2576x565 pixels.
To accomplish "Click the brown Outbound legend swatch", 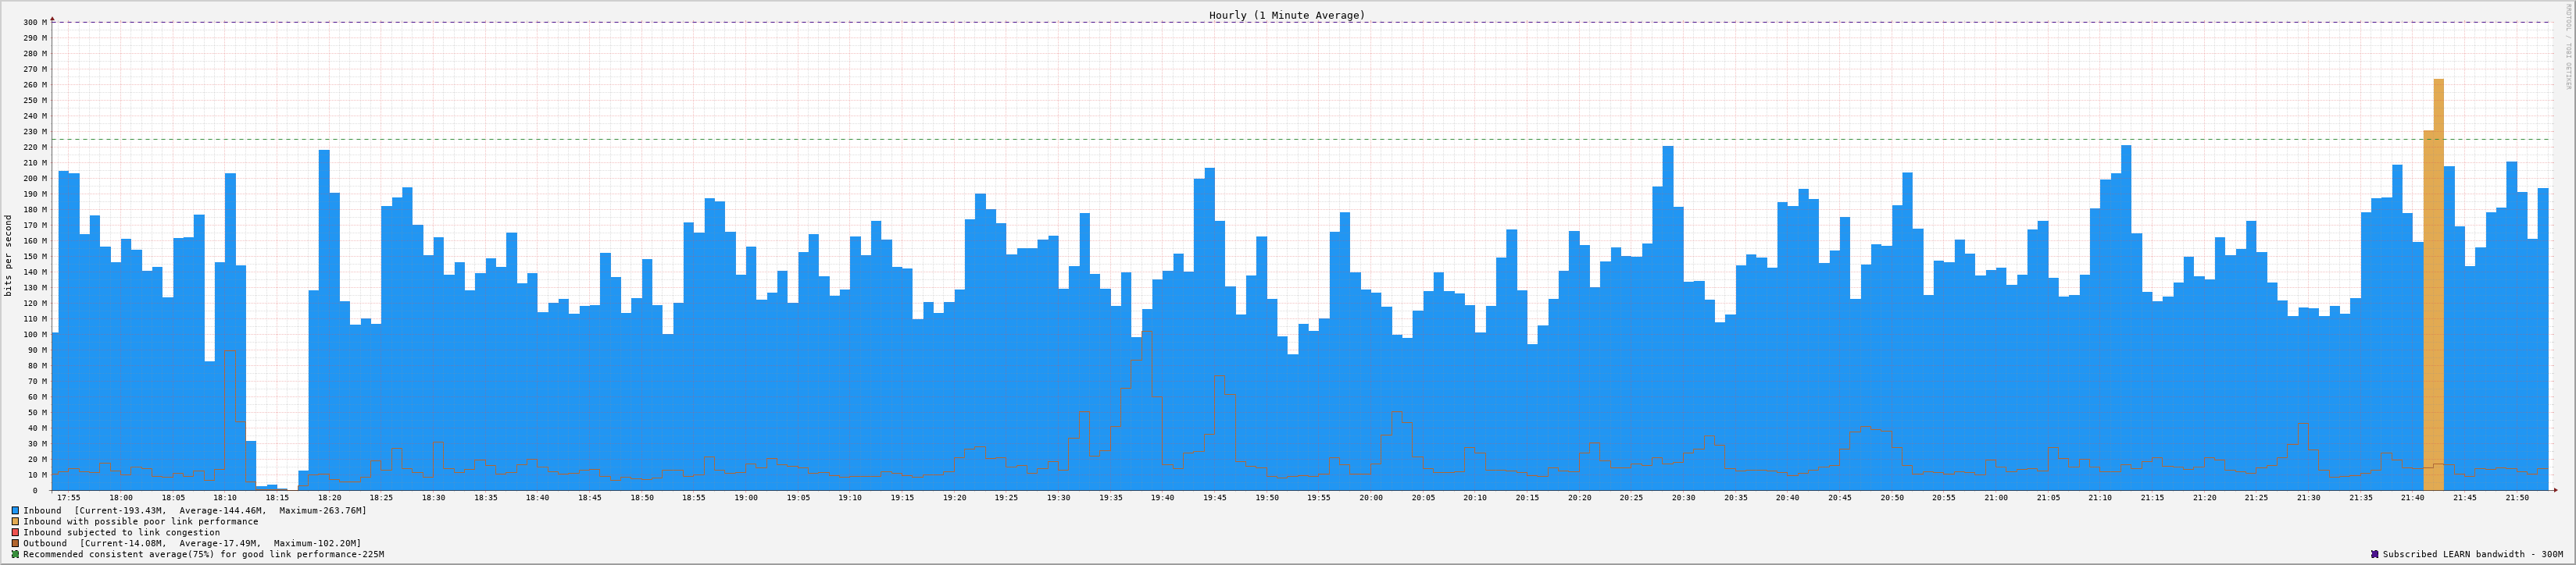I will coord(15,543).
